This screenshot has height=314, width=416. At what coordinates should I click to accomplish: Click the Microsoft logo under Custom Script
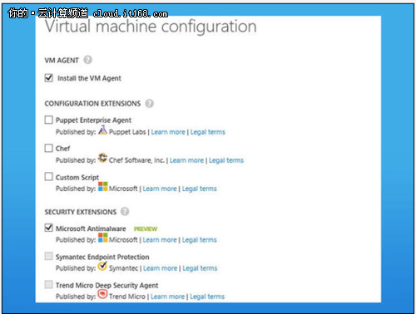[103, 186]
